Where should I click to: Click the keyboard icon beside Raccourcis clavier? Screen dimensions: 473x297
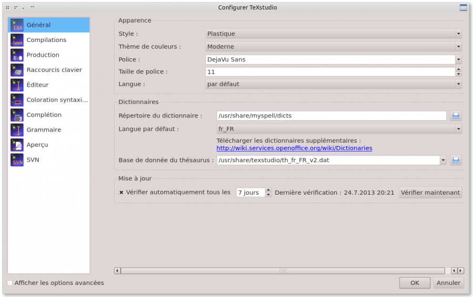[17, 70]
